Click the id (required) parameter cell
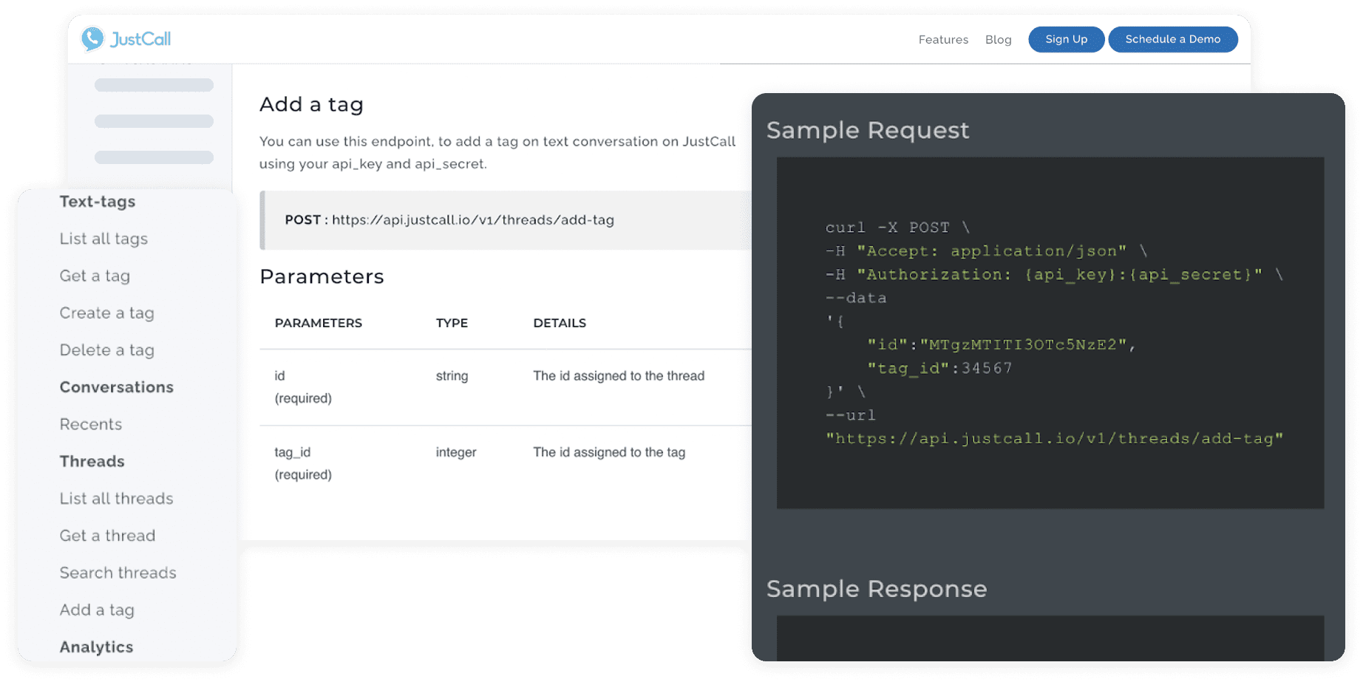The width and height of the screenshot is (1363, 682). [303, 387]
